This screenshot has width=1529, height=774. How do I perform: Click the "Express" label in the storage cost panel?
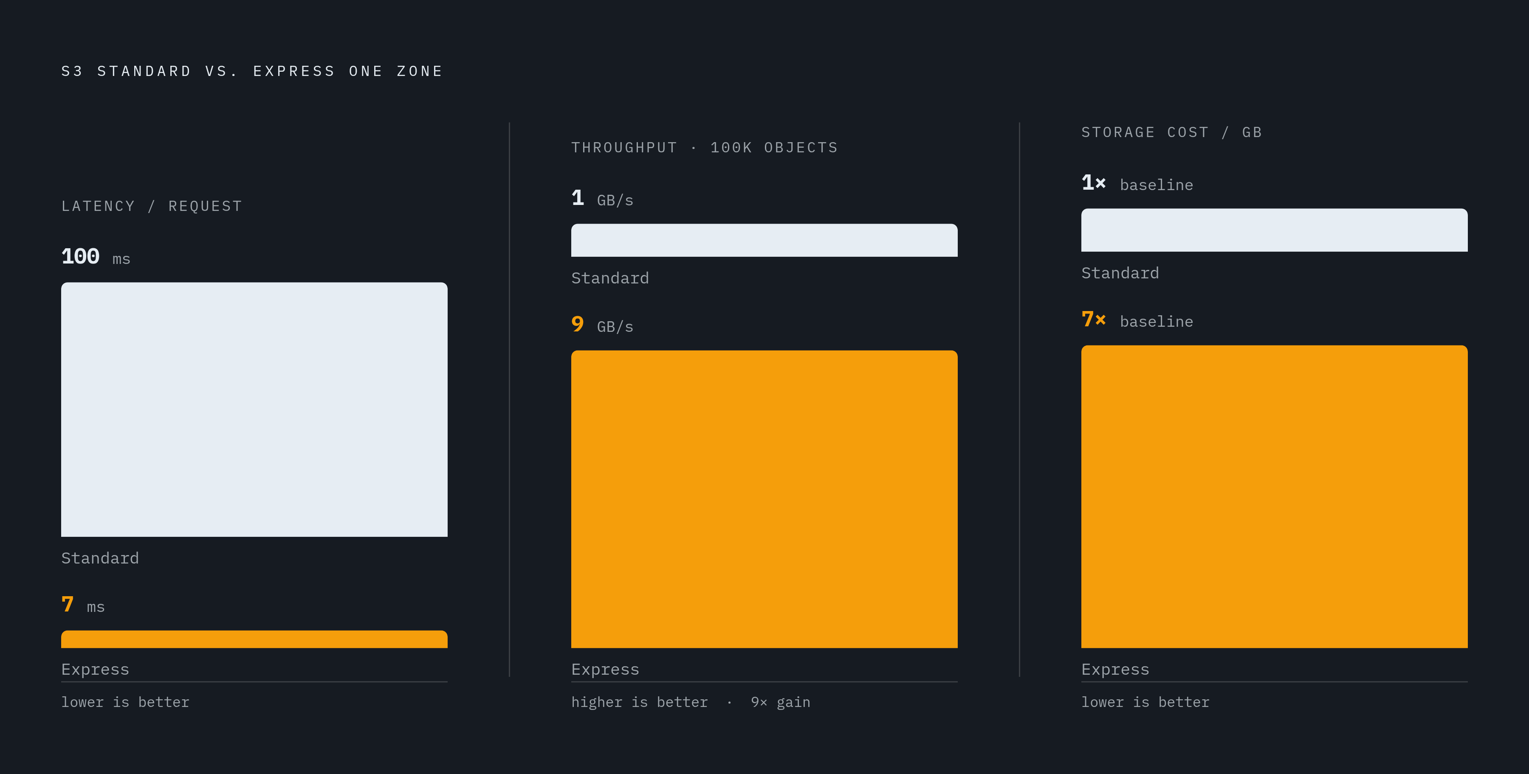(x=1115, y=670)
